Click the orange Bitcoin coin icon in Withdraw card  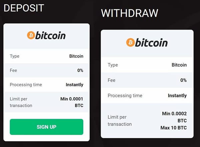pos(130,42)
